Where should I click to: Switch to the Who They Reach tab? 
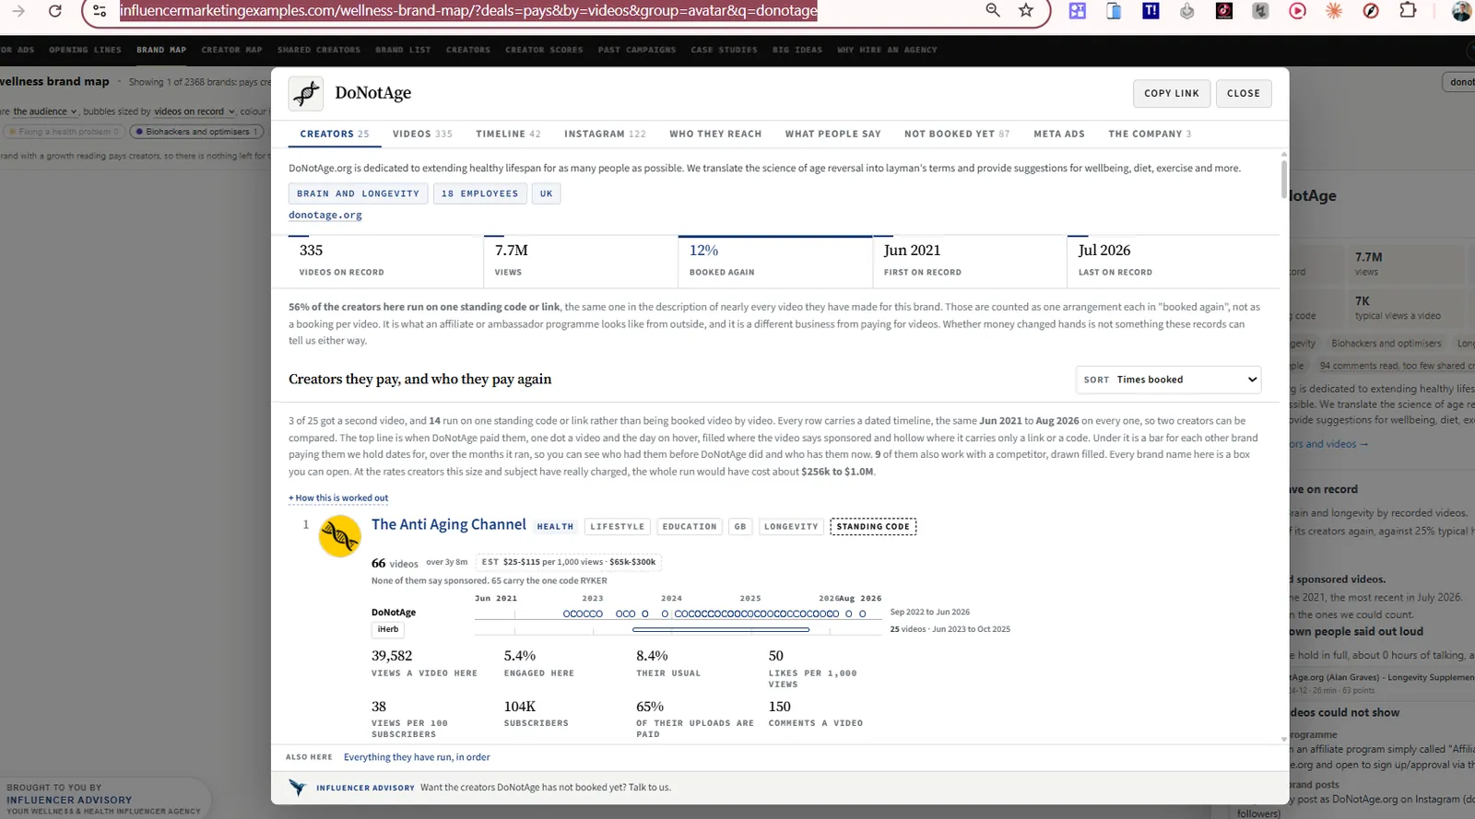point(715,135)
